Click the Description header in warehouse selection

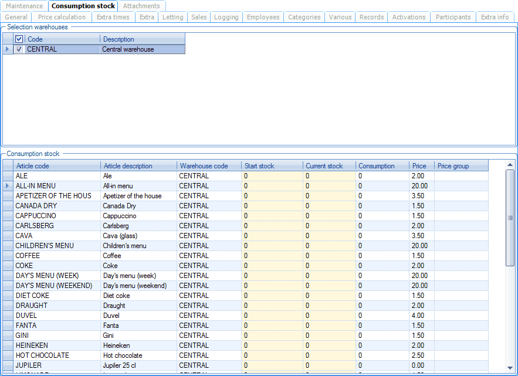(x=143, y=39)
